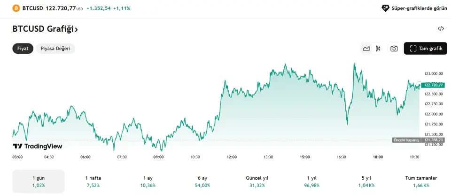
Task: Select the Piyasa Değeri tab
Action: coord(55,49)
